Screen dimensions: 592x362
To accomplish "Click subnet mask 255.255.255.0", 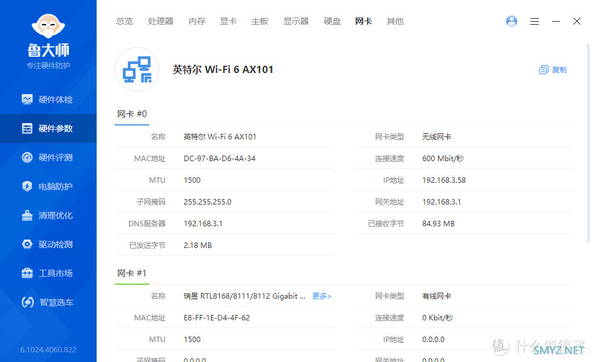I will 207,202.
